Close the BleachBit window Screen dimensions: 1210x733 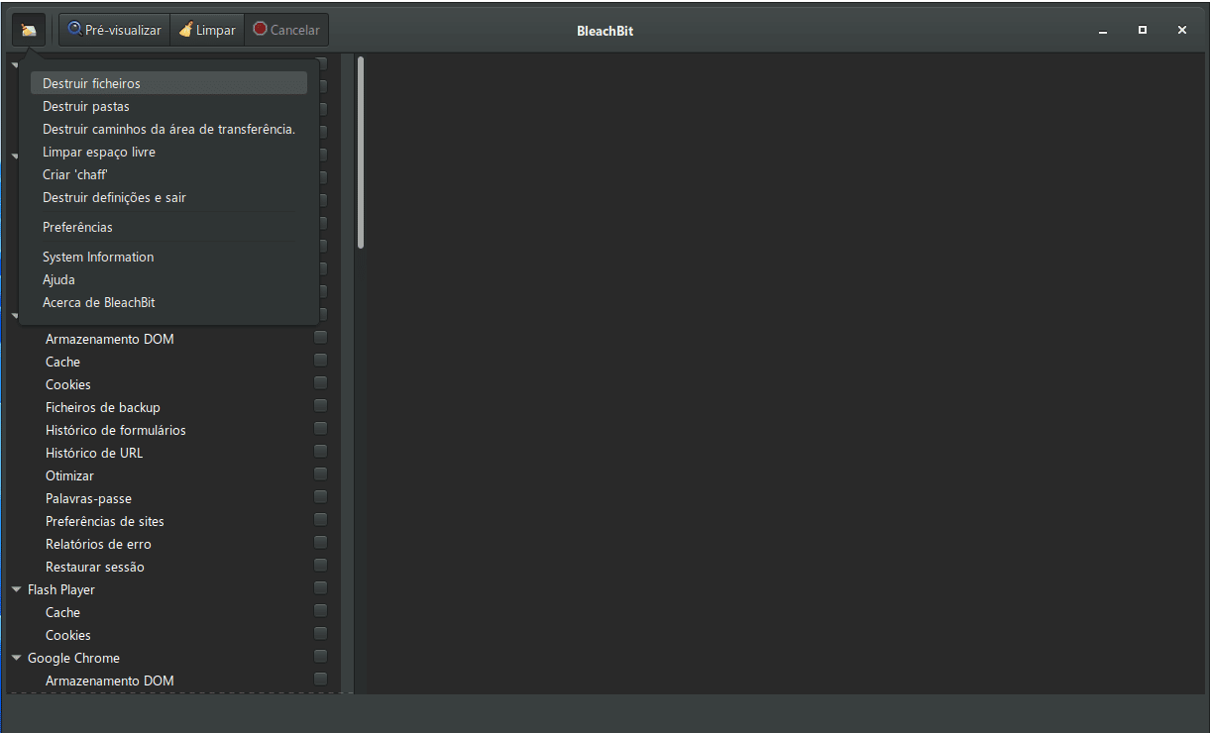(x=1182, y=31)
